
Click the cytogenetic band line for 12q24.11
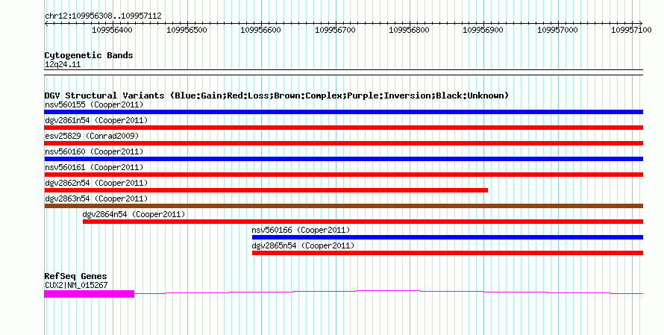tap(343, 72)
